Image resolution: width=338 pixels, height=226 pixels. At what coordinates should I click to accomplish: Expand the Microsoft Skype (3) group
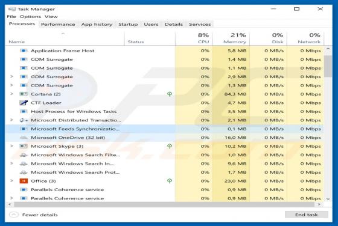(12, 146)
